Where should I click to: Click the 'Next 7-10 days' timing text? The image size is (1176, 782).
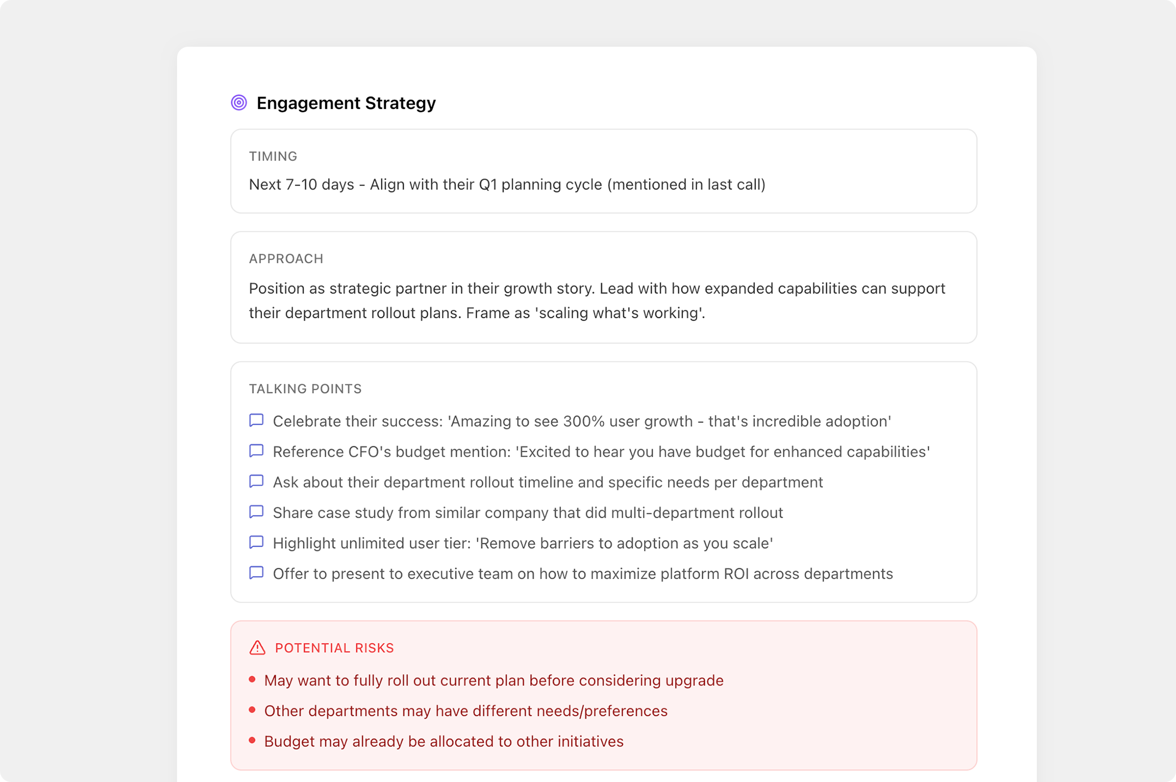pyautogui.click(x=507, y=184)
